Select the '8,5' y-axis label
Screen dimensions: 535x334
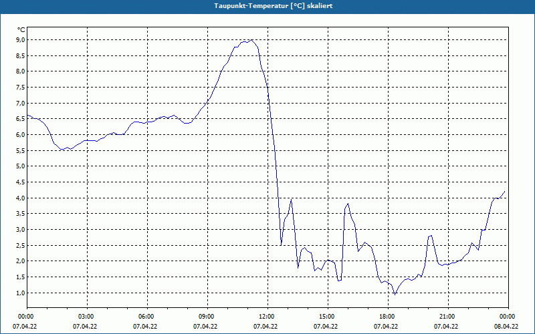click(x=21, y=55)
